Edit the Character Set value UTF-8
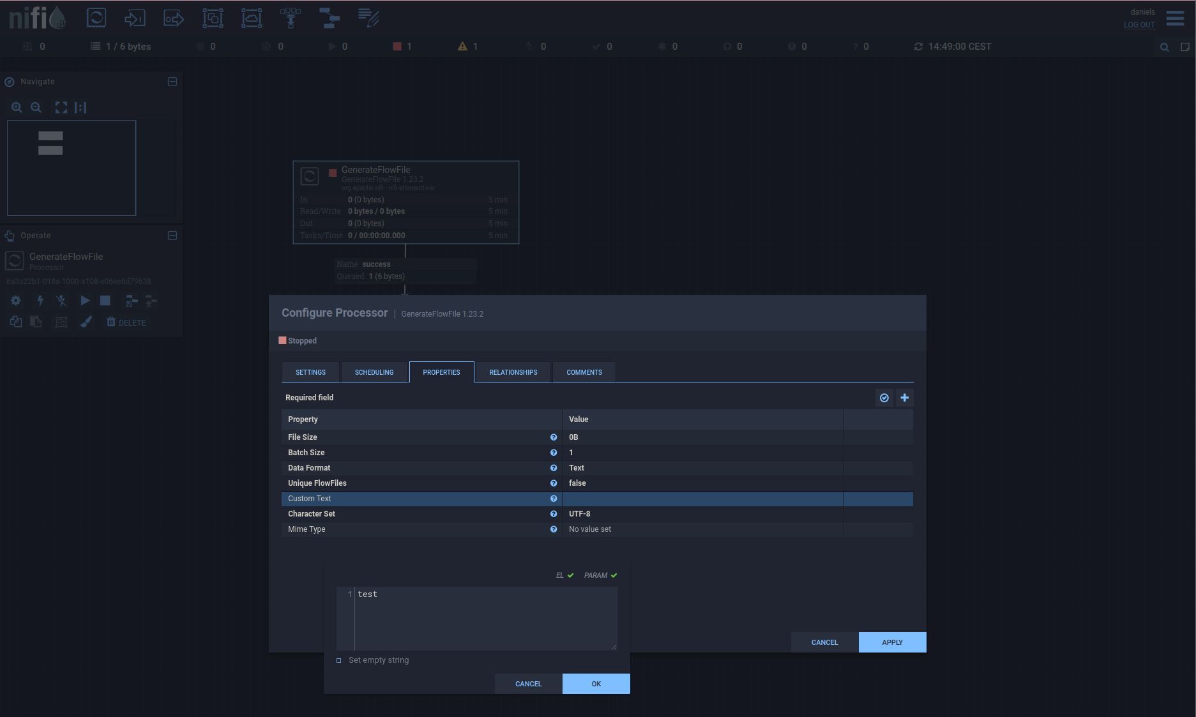The image size is (1196, 717). click(702, 514)
